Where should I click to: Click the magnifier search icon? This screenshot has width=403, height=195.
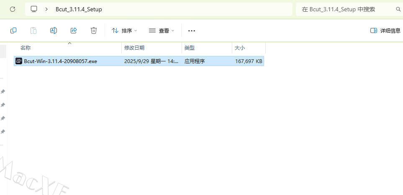coord(398,10)
